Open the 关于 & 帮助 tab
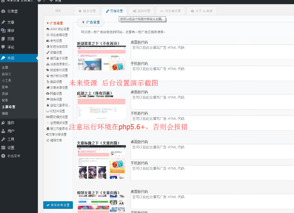Image resolution: width=294 pixels, height=213 pixels. [202, 11]
